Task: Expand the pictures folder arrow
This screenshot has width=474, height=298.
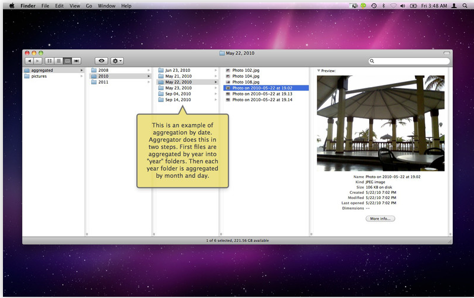Action: tap(81, 76)
